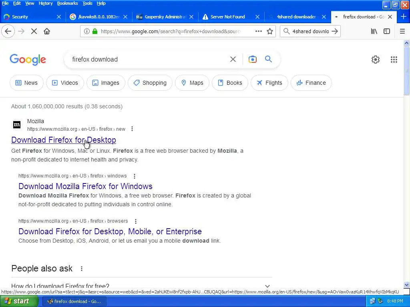Image resolution: width=410 pixels, height=307 pixels.
Task: Close the 4shared downloader tab
Action: [x=324, y=17]
